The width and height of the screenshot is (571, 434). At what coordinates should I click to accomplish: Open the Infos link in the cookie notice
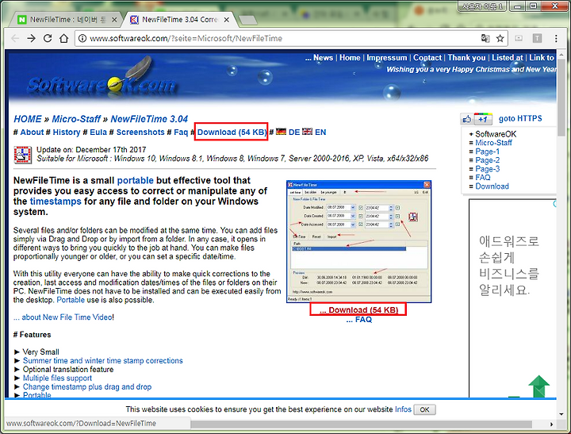(x=403, y=409)
